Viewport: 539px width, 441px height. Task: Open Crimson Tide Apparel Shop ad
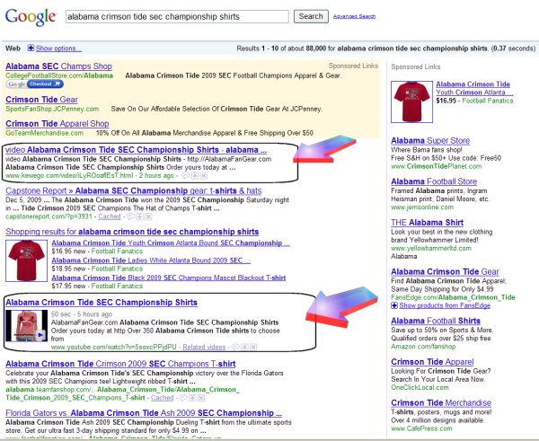point(57,123)
